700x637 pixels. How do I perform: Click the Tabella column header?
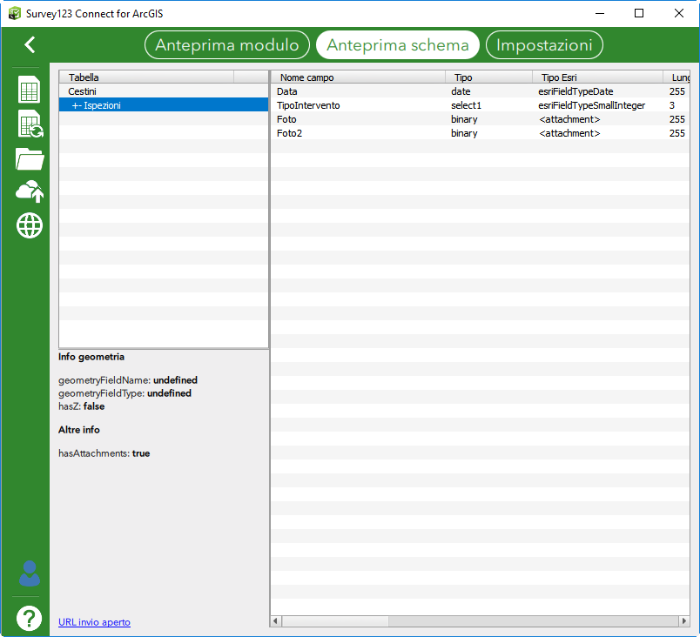[x=146, y=77]
